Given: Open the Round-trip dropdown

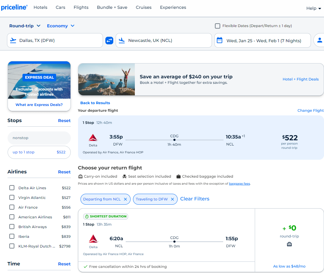Looking at the screenshot, I should [x=24, y=26].
